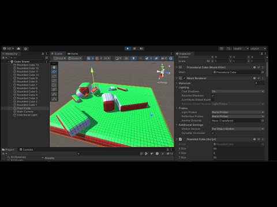The width and height of the screenshot is (277, 207).
Task: Toggle scene lighting bulb icon
Action: point(133,58)
